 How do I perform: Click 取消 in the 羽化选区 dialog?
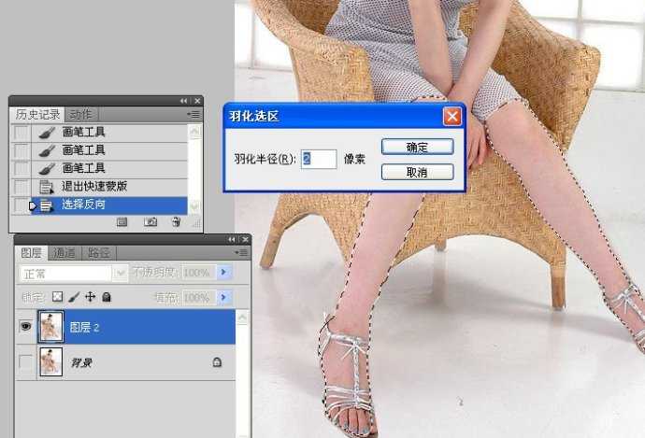coord(418,172)
